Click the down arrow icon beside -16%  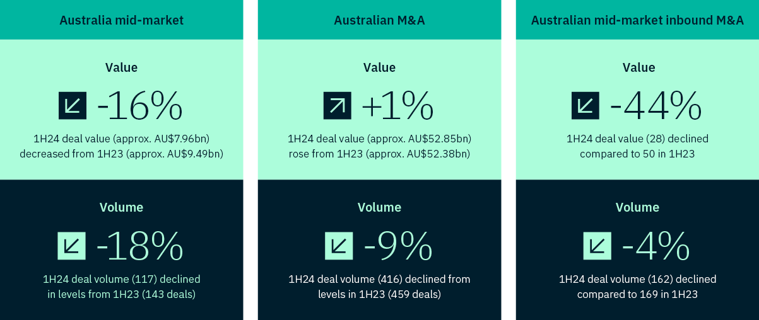point(73,106)
